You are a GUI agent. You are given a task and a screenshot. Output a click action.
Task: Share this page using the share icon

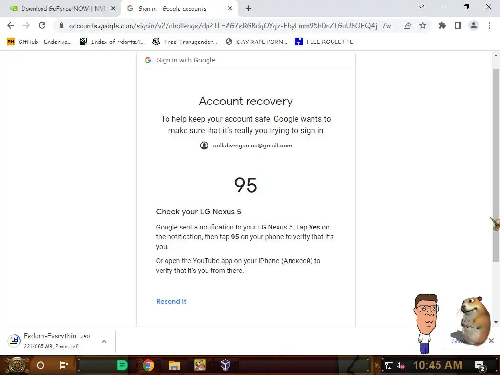(407, 26)
